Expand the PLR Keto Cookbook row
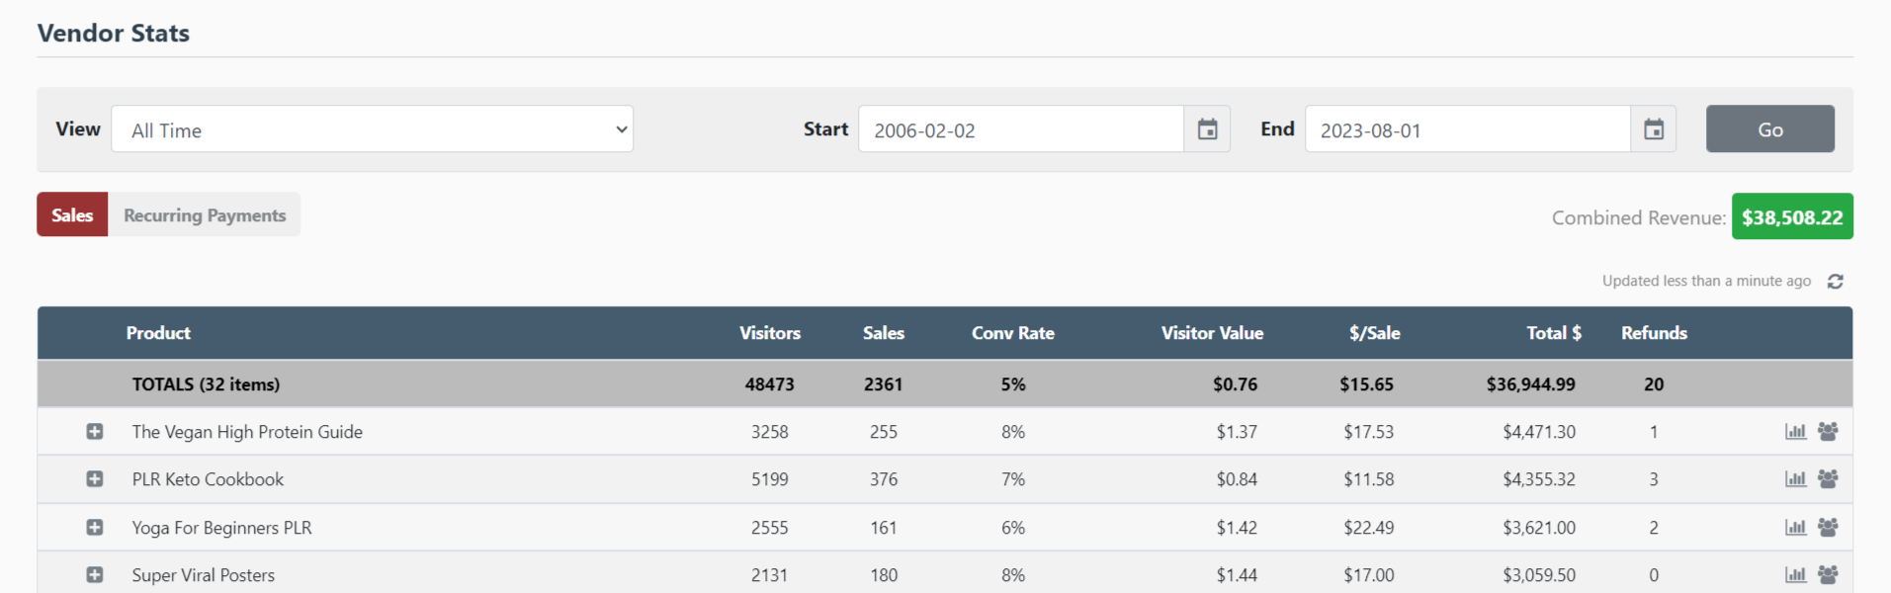This screenshot has height=593, width=1891. 95,479
